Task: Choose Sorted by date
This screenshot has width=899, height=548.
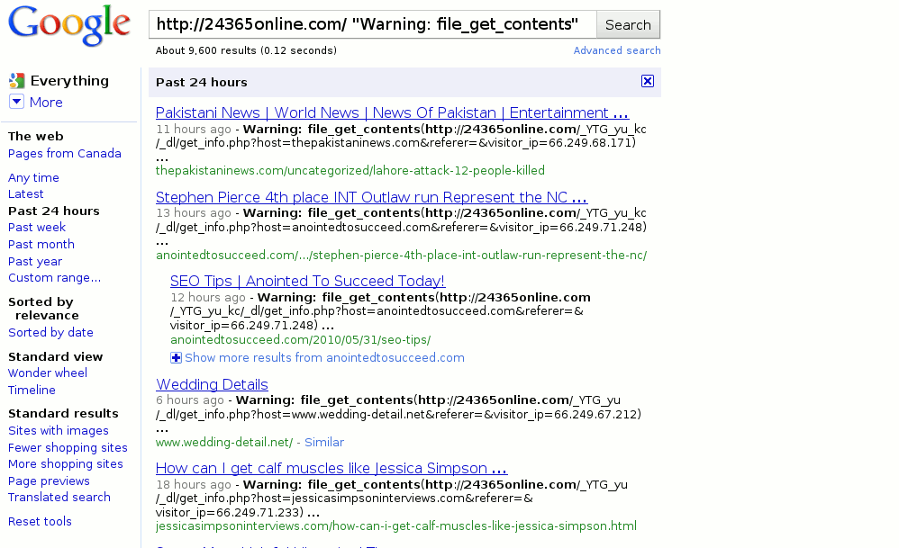Action: click(x=50, y=332)
